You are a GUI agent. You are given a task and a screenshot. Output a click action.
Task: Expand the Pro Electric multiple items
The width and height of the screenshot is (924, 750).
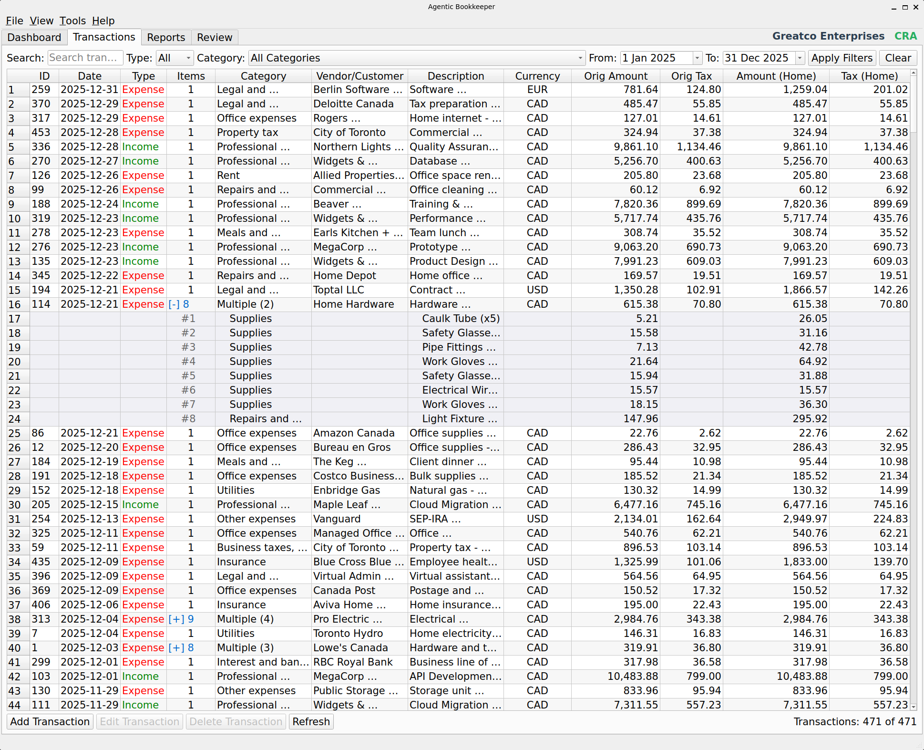coord(176,619)
